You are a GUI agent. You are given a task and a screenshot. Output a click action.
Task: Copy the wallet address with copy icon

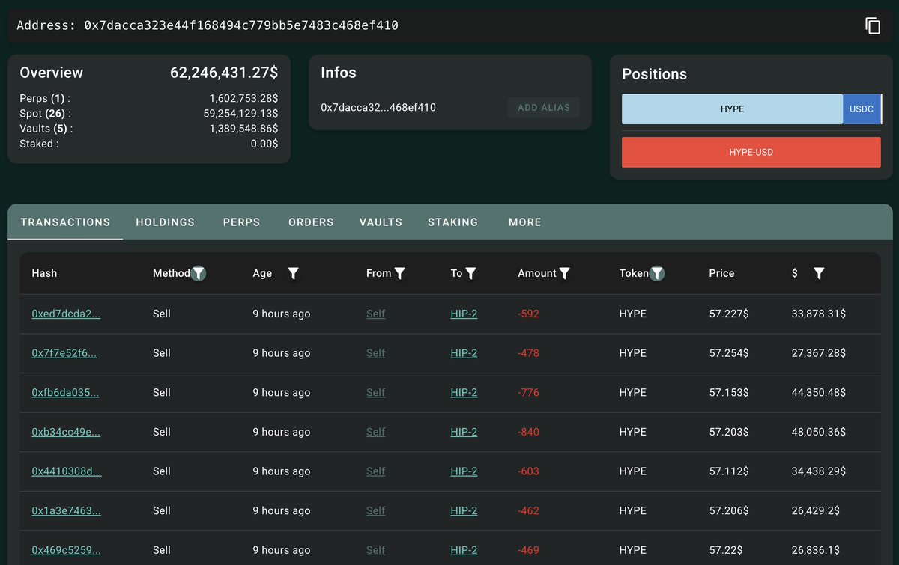[873, 25]
